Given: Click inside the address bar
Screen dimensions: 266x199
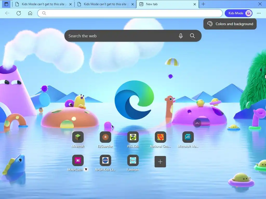Looking at the screenshot, I should pyautogui.click(x=130, y=13).
